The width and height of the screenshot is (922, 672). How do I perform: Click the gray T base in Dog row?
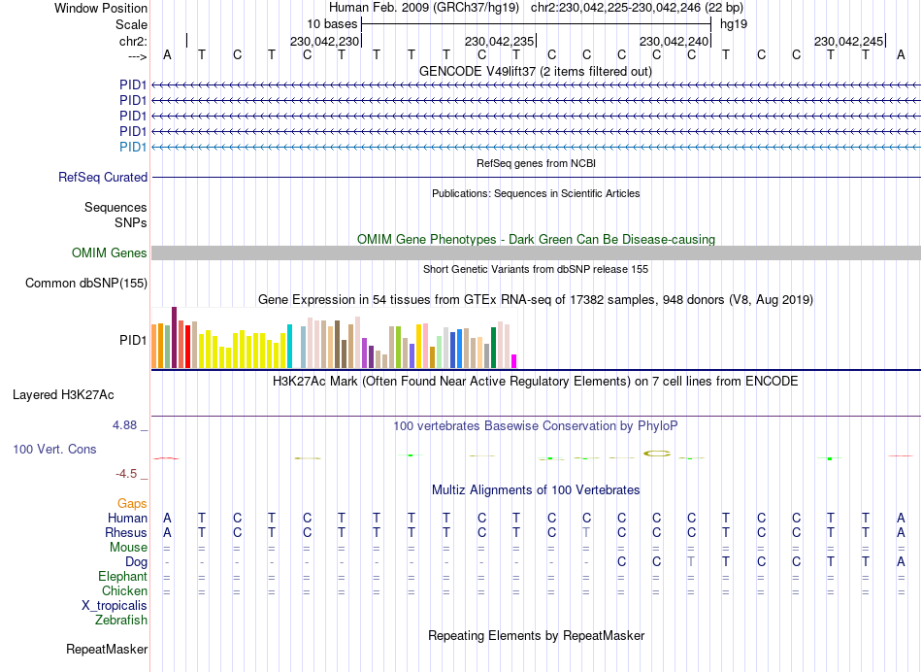click(x=691, y=562)
